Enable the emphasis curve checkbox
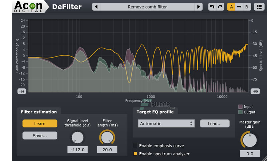Screen dimensions: 279x161 (135, 146)
